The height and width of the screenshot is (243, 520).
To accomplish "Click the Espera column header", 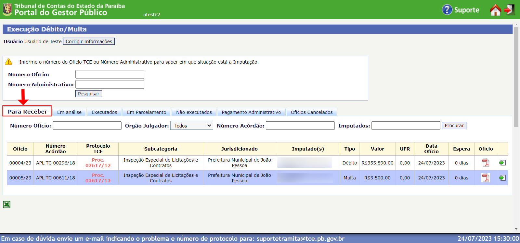I will (461, 149).
